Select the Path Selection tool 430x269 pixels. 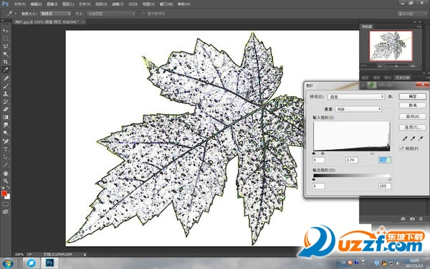[x=6, y=157]
